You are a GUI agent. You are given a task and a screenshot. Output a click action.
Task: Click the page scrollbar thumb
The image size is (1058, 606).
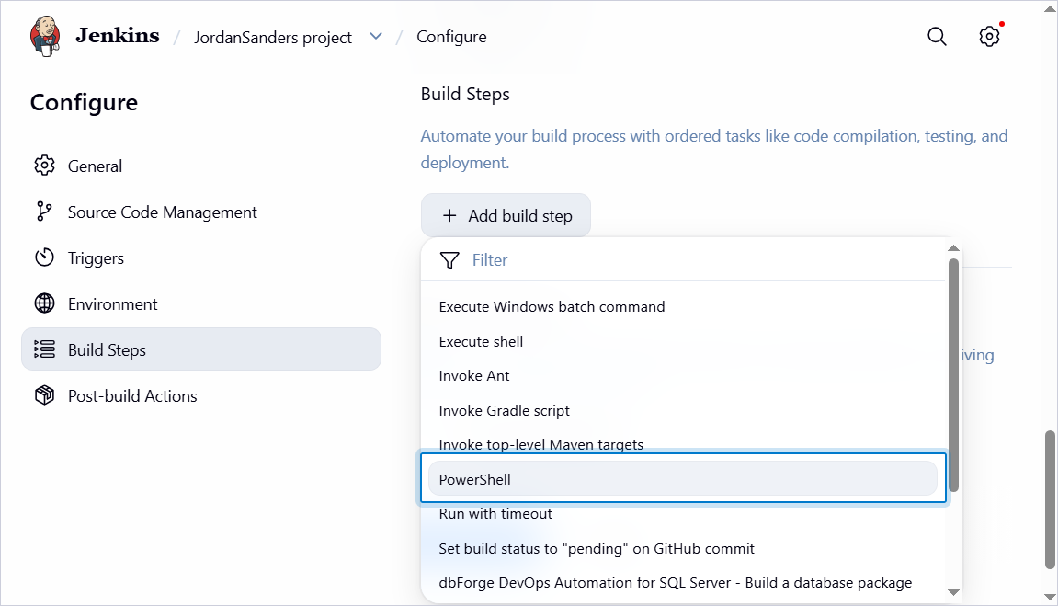tap(1050, 500)
